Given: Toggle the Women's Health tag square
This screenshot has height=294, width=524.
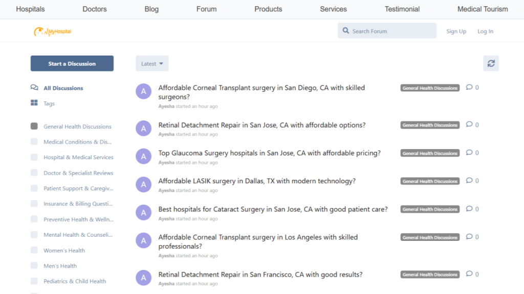Looking at the screenshot, I should tap(34, 250).
